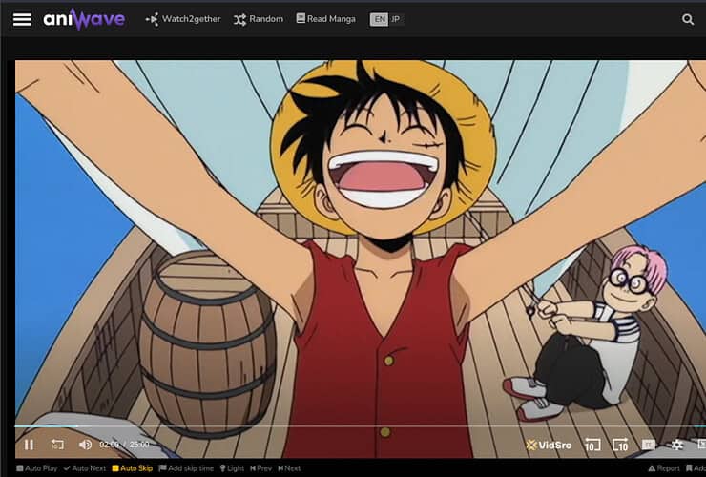Toggle Auto Next option
This screenshot has height=477, width=706.
(85, 468)
